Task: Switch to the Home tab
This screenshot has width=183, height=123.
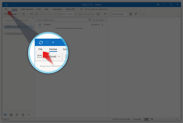Action: [x=14, y=9]
